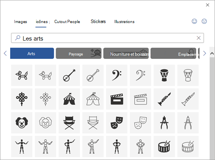Click the scrollbar up arrow
The image size is (215, 160).
click(212, 53)
